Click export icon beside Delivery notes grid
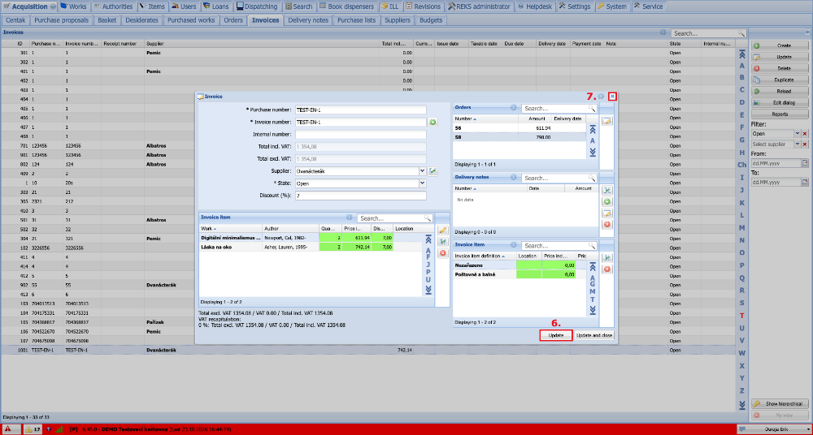The width and height of the screenshot is (813, 435). coord(607,190)
